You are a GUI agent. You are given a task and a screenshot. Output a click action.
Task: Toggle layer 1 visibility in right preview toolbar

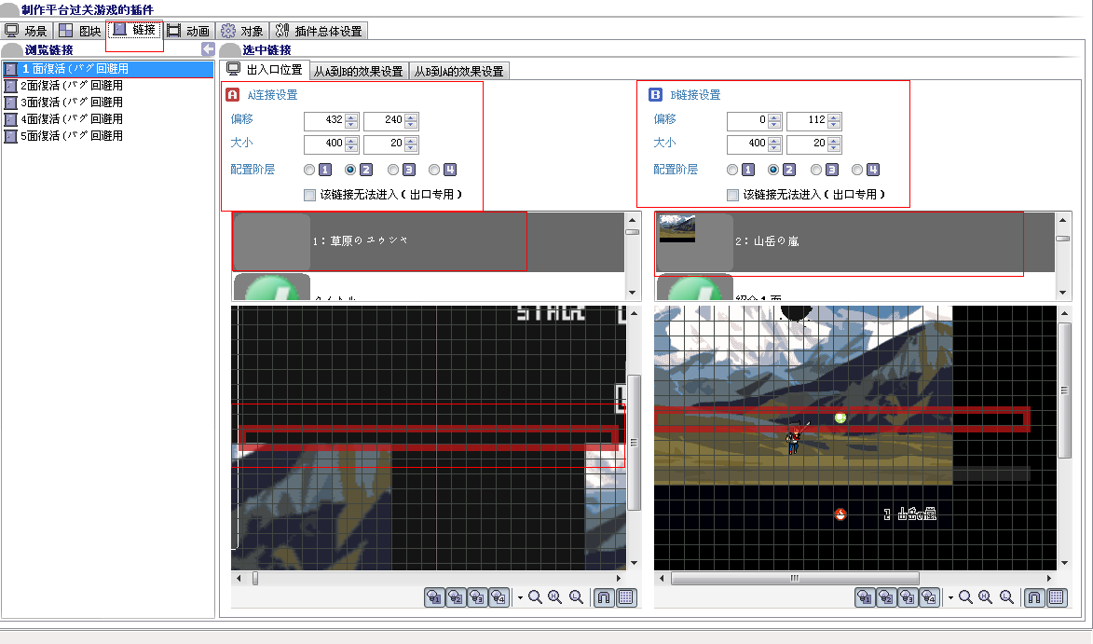pos(865,597)
